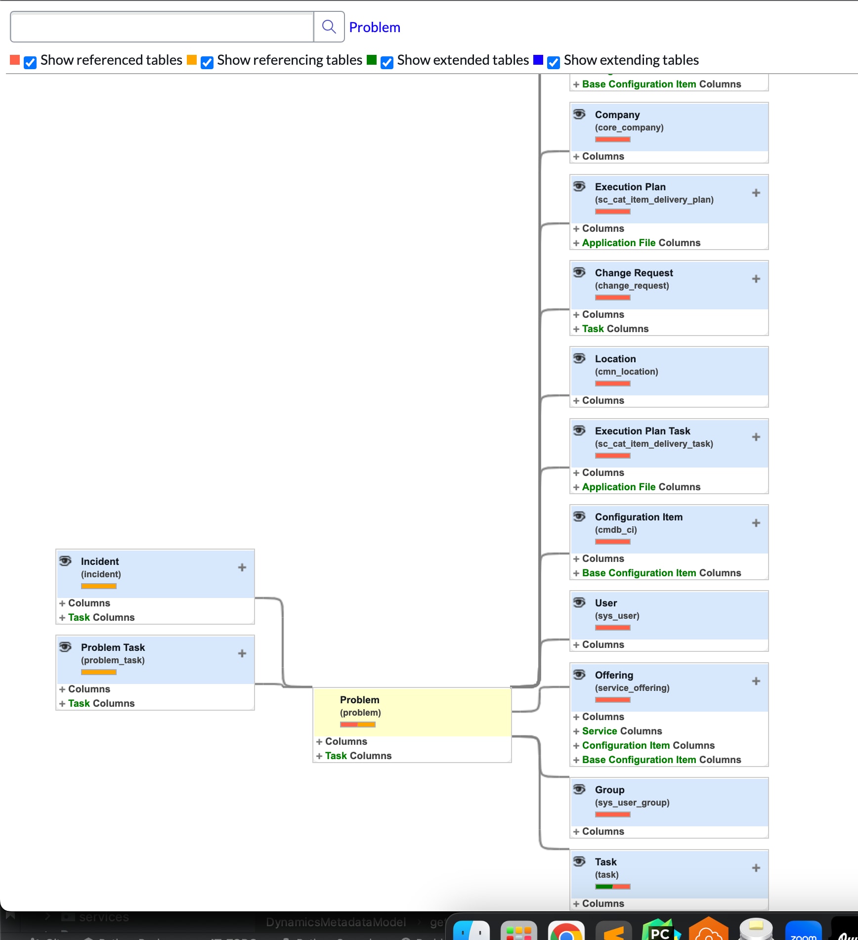Click the eye icon on the Task table
858x940 pixels.
click(579, 861)
